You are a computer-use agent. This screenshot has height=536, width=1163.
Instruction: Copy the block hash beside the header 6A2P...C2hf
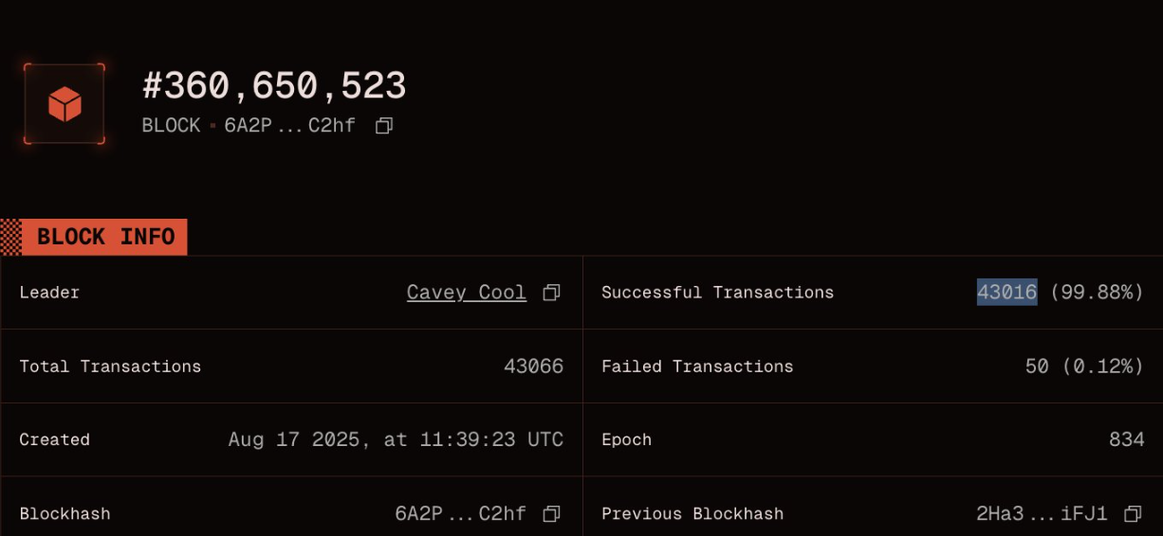[x=384, y=125]
